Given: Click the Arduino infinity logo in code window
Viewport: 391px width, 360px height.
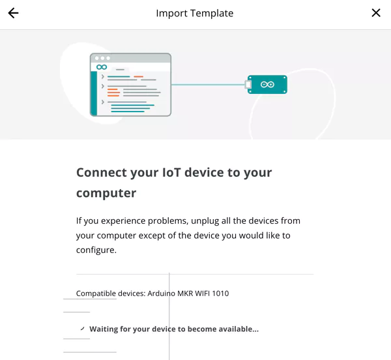Looking at the screenshot, I should pyautogui.click(x=102, y=67).
